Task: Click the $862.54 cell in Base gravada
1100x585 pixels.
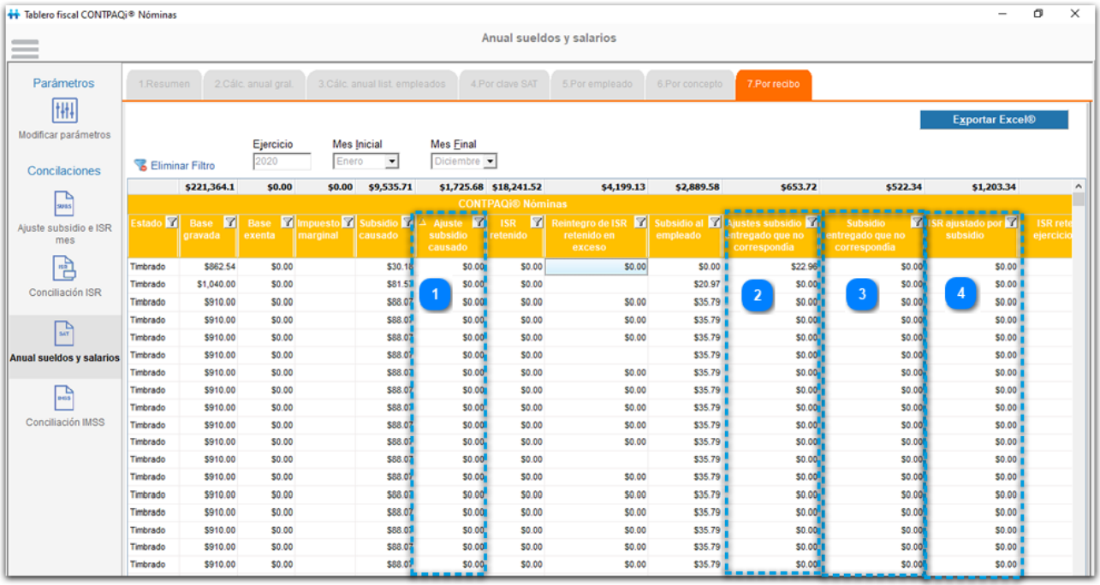Action: [x=208, y=267]
